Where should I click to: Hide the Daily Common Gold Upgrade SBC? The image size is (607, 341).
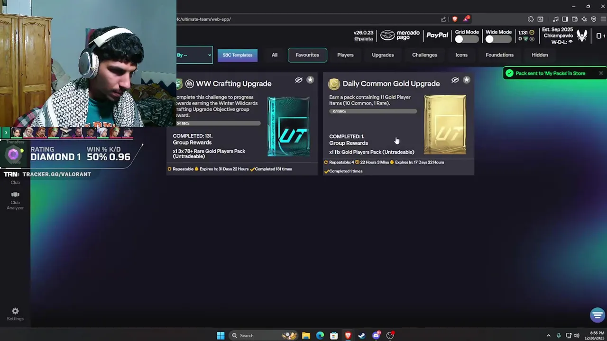[x=455, y=80]
